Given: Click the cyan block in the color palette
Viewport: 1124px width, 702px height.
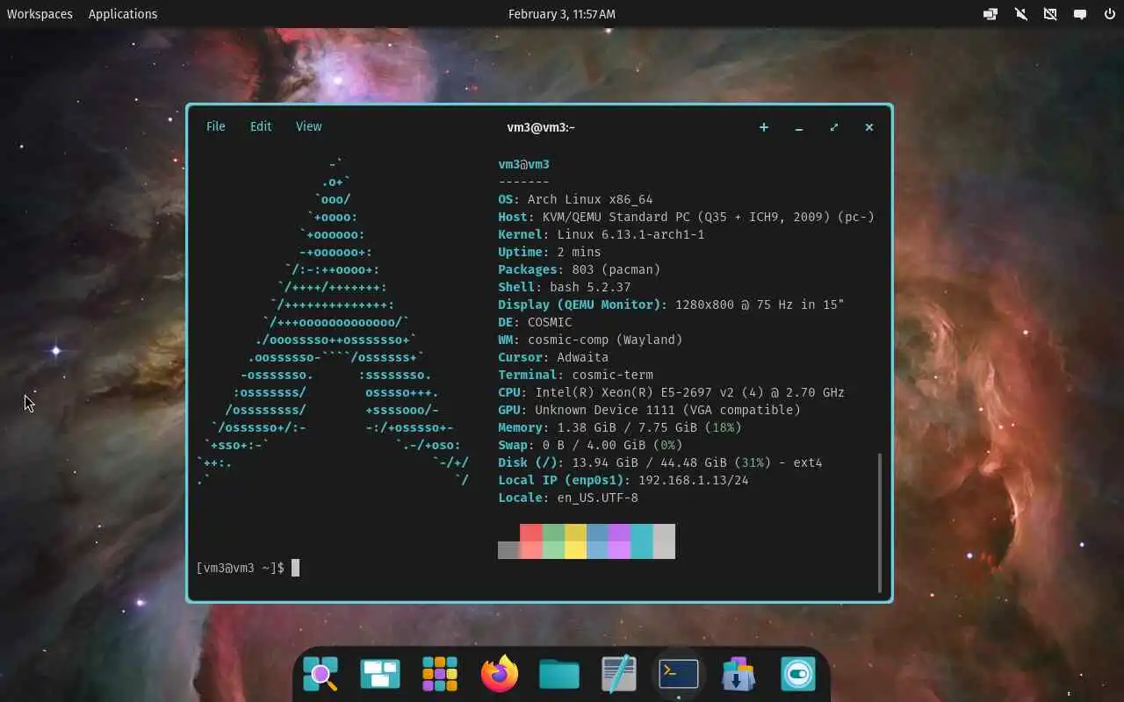Looking at the screenshot, I should [642, 541].
